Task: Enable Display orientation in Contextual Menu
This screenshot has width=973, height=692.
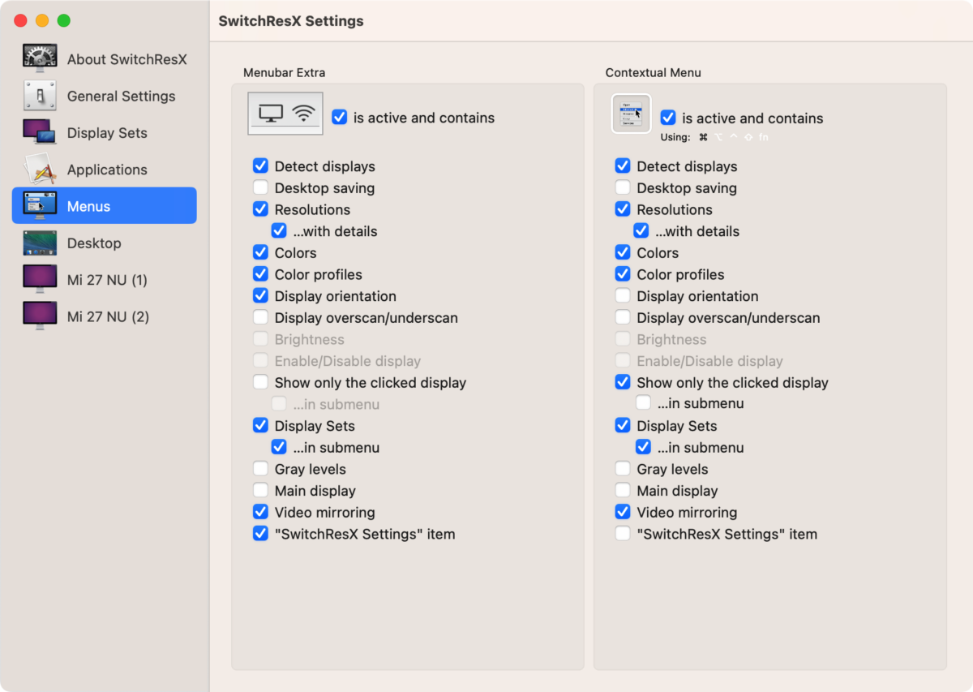Action: 623,296
